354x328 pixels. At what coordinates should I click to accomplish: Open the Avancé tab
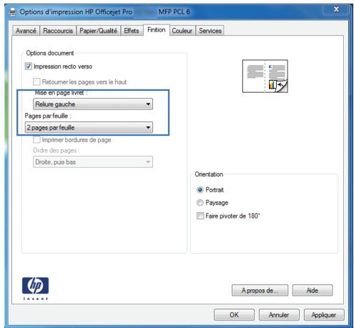pos(26,31)
